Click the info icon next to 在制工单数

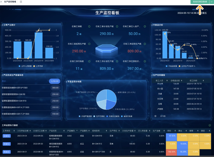pos(89,26)
